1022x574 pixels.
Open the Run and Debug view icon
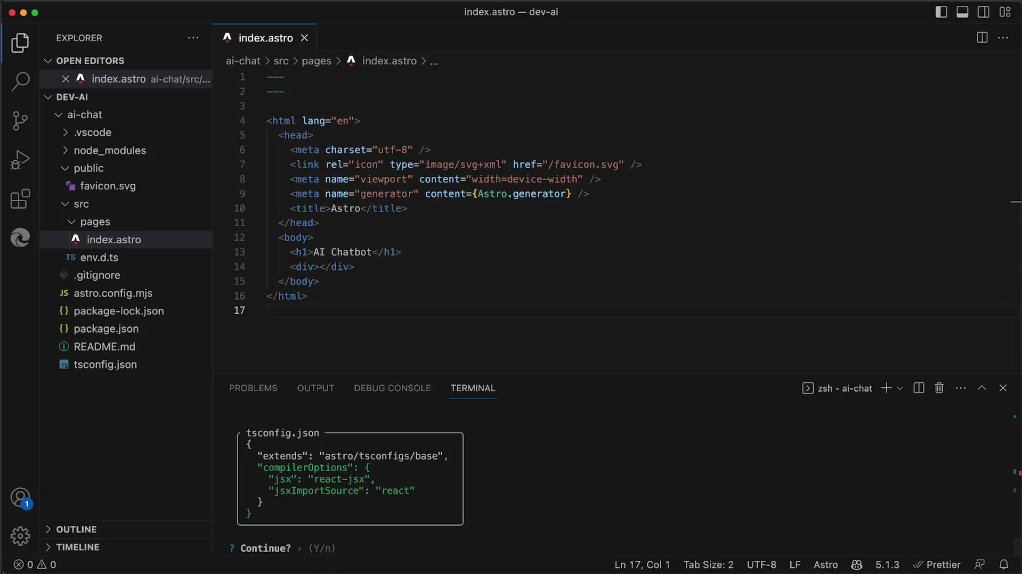tap(20, 160)
